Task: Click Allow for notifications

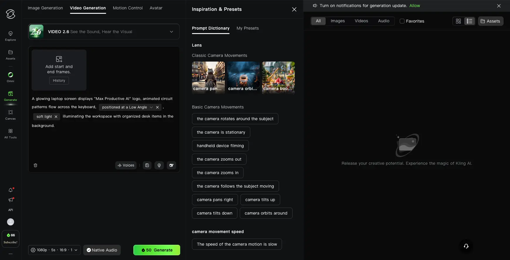Action: coord(414,6)
